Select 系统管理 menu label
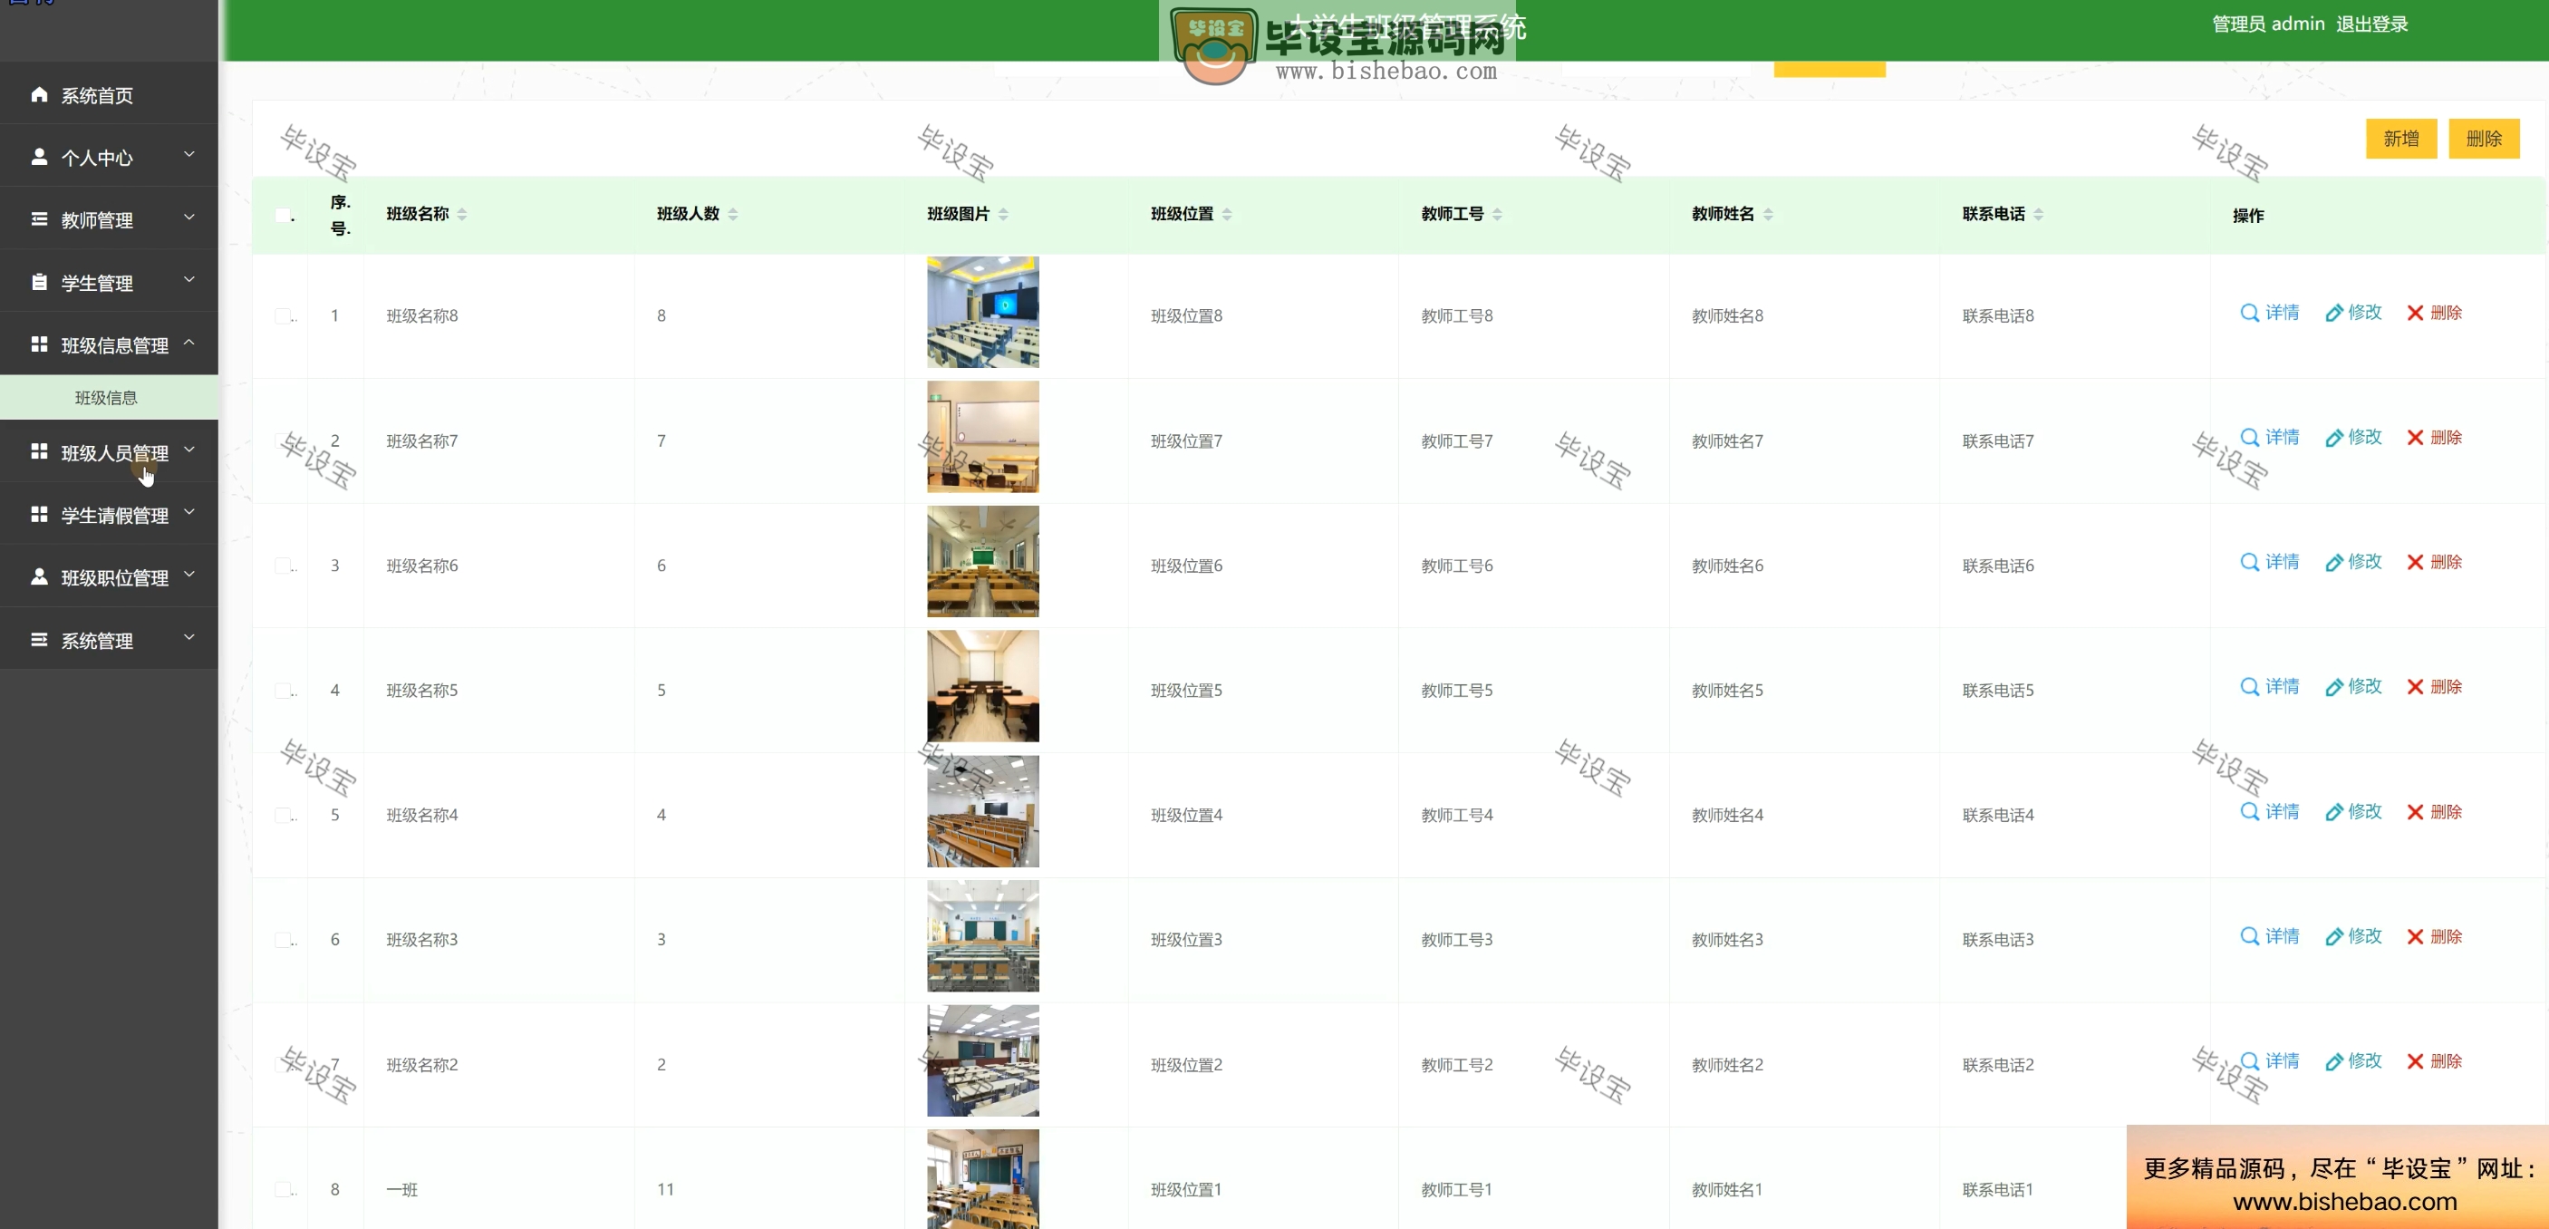This screenshot has width=2549, height=1229. pos(97,640)
